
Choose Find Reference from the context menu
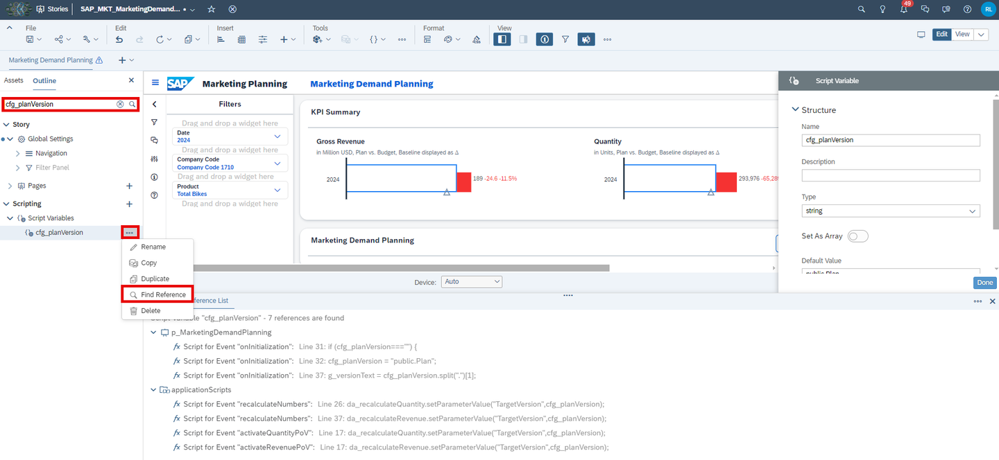click(x=157, y=295)
